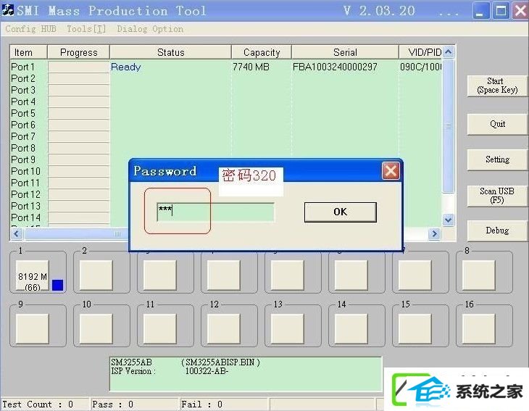Click serial FBA1003240000297
The width and height of the screenshot is (529, 411).
pos(335,67)
